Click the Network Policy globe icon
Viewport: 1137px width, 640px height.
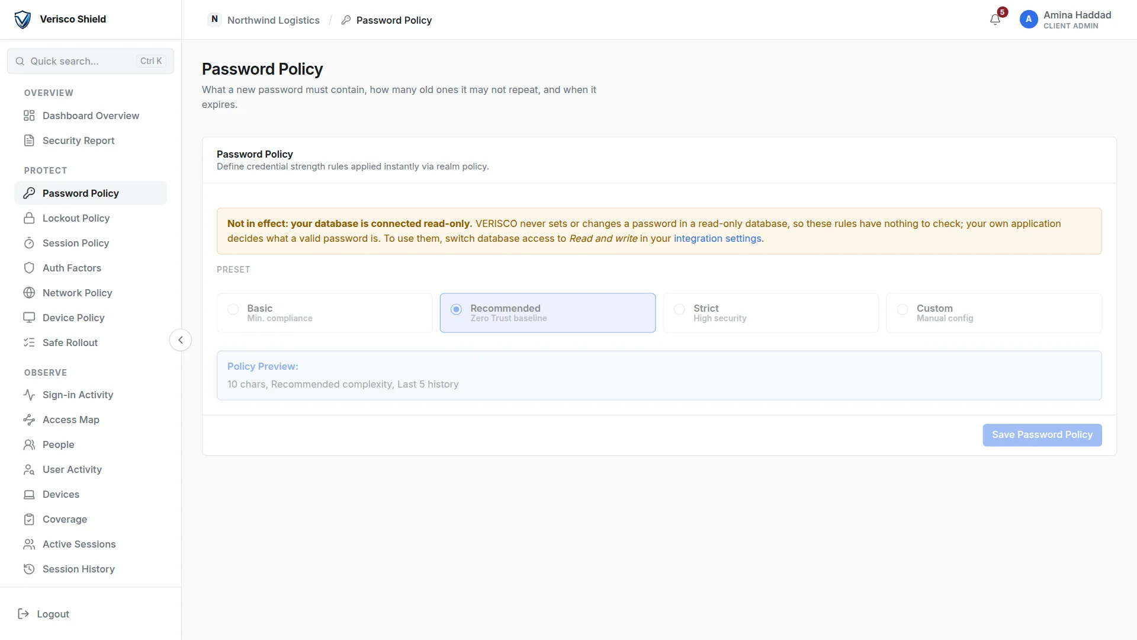pyautogui.click(x=29, y=293)
